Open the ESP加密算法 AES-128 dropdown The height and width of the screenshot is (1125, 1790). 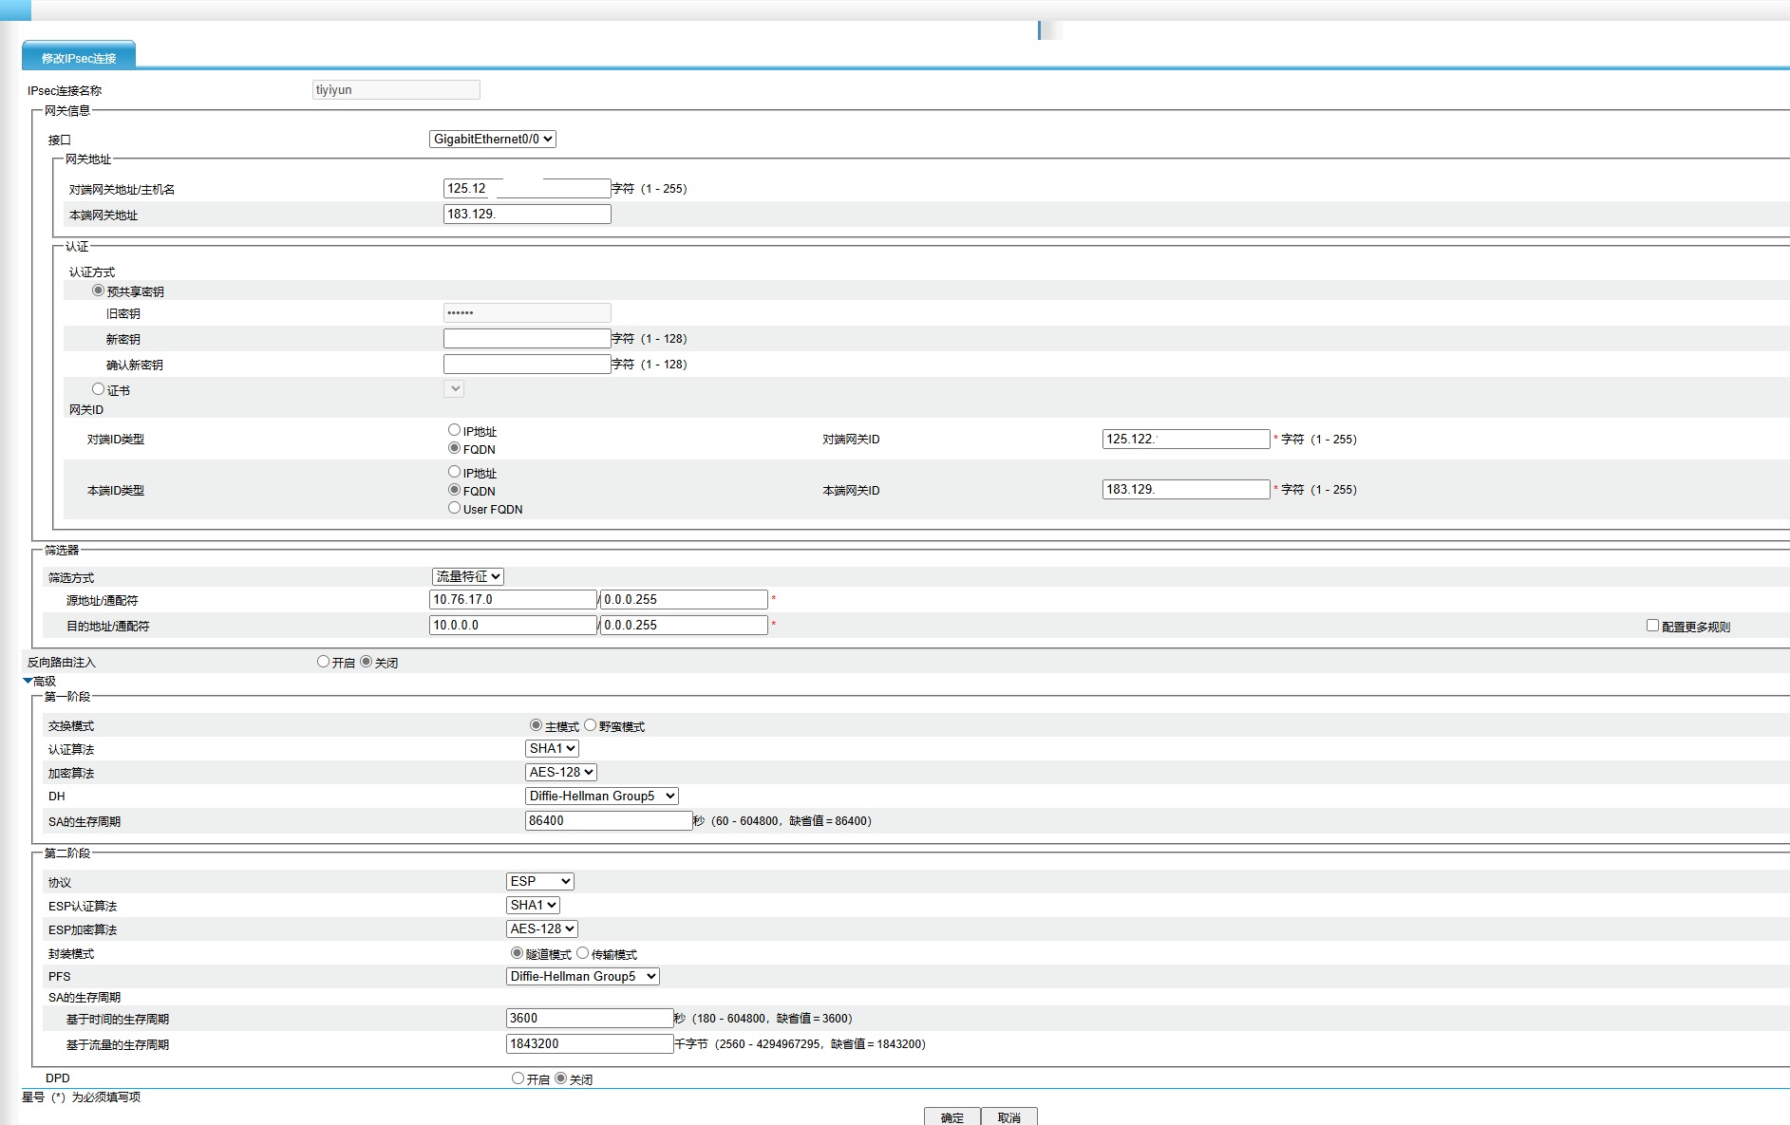click(x=541, y=929)
